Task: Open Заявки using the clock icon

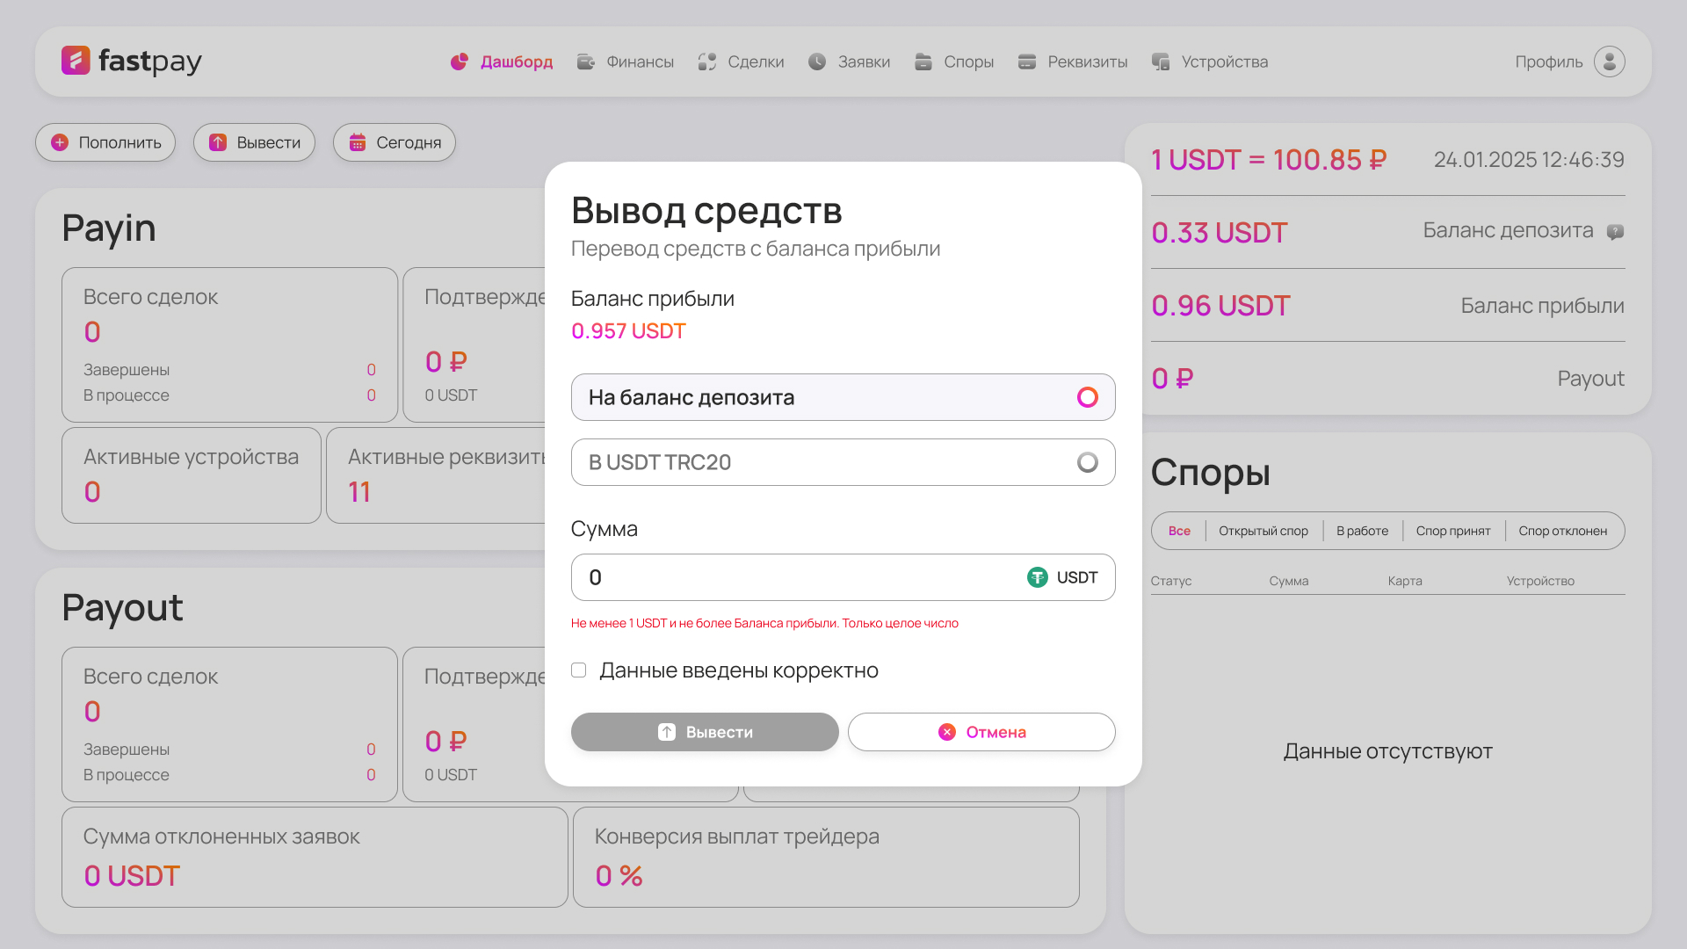Action: [816, 61]
